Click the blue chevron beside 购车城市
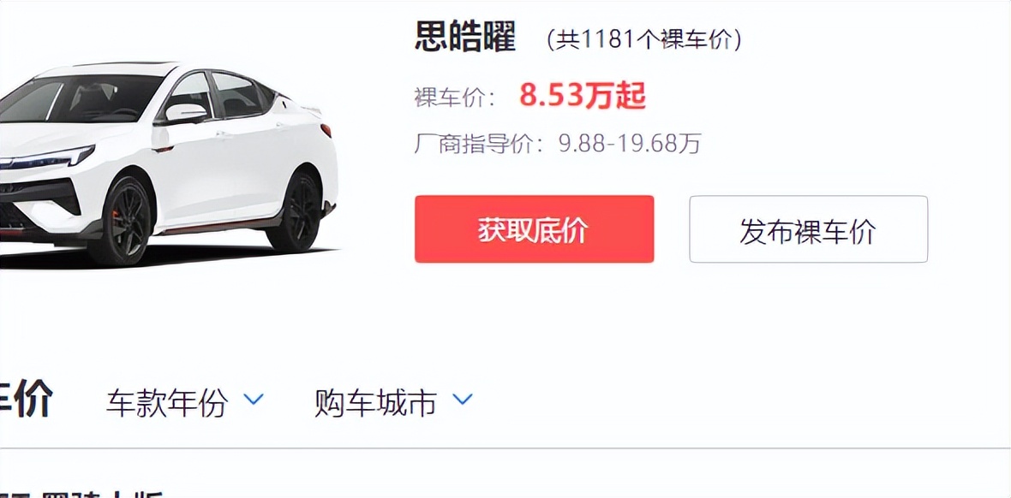 [463, 400]
